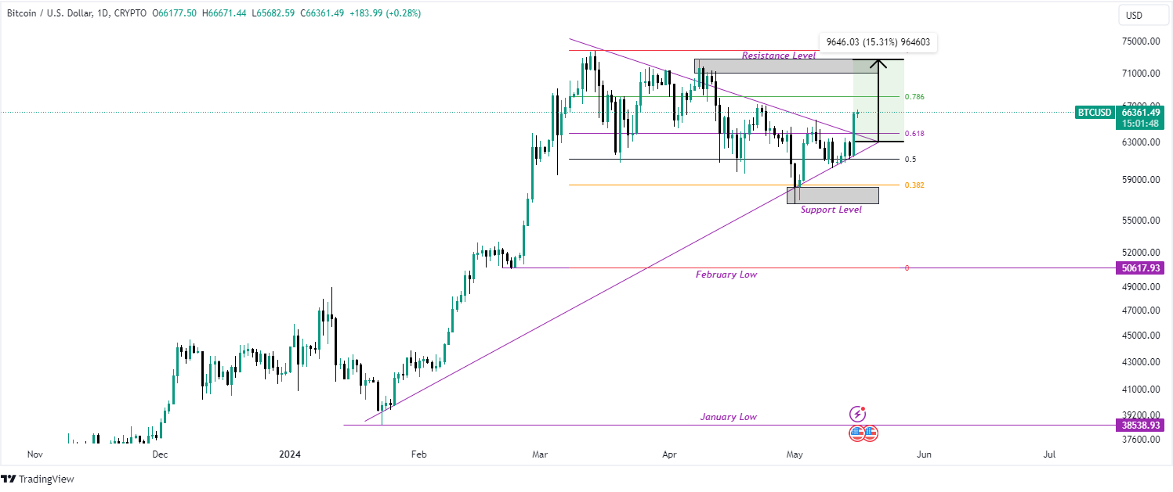The height and width of the screenshot is (492, 1173).
Task: Click the 2024 label on the time axis
Action: click(x=290, y=454)
